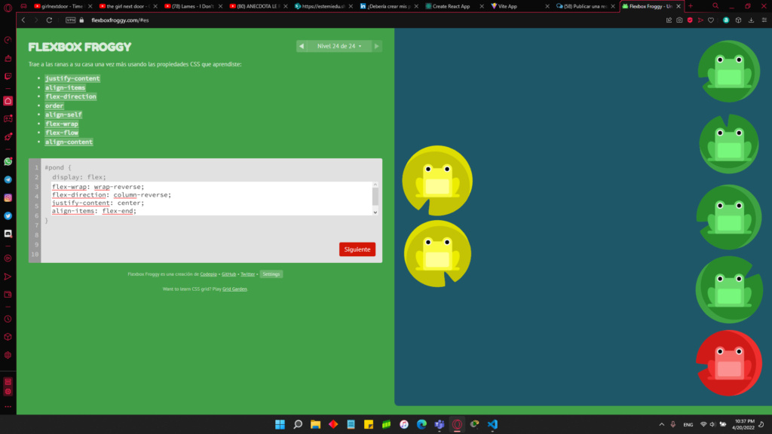Viewport: 772px width, 434px height.
Task: Open sidebar settings gear icon
Action: click(8, 356)
